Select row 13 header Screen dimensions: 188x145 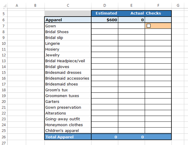point(4,61)
